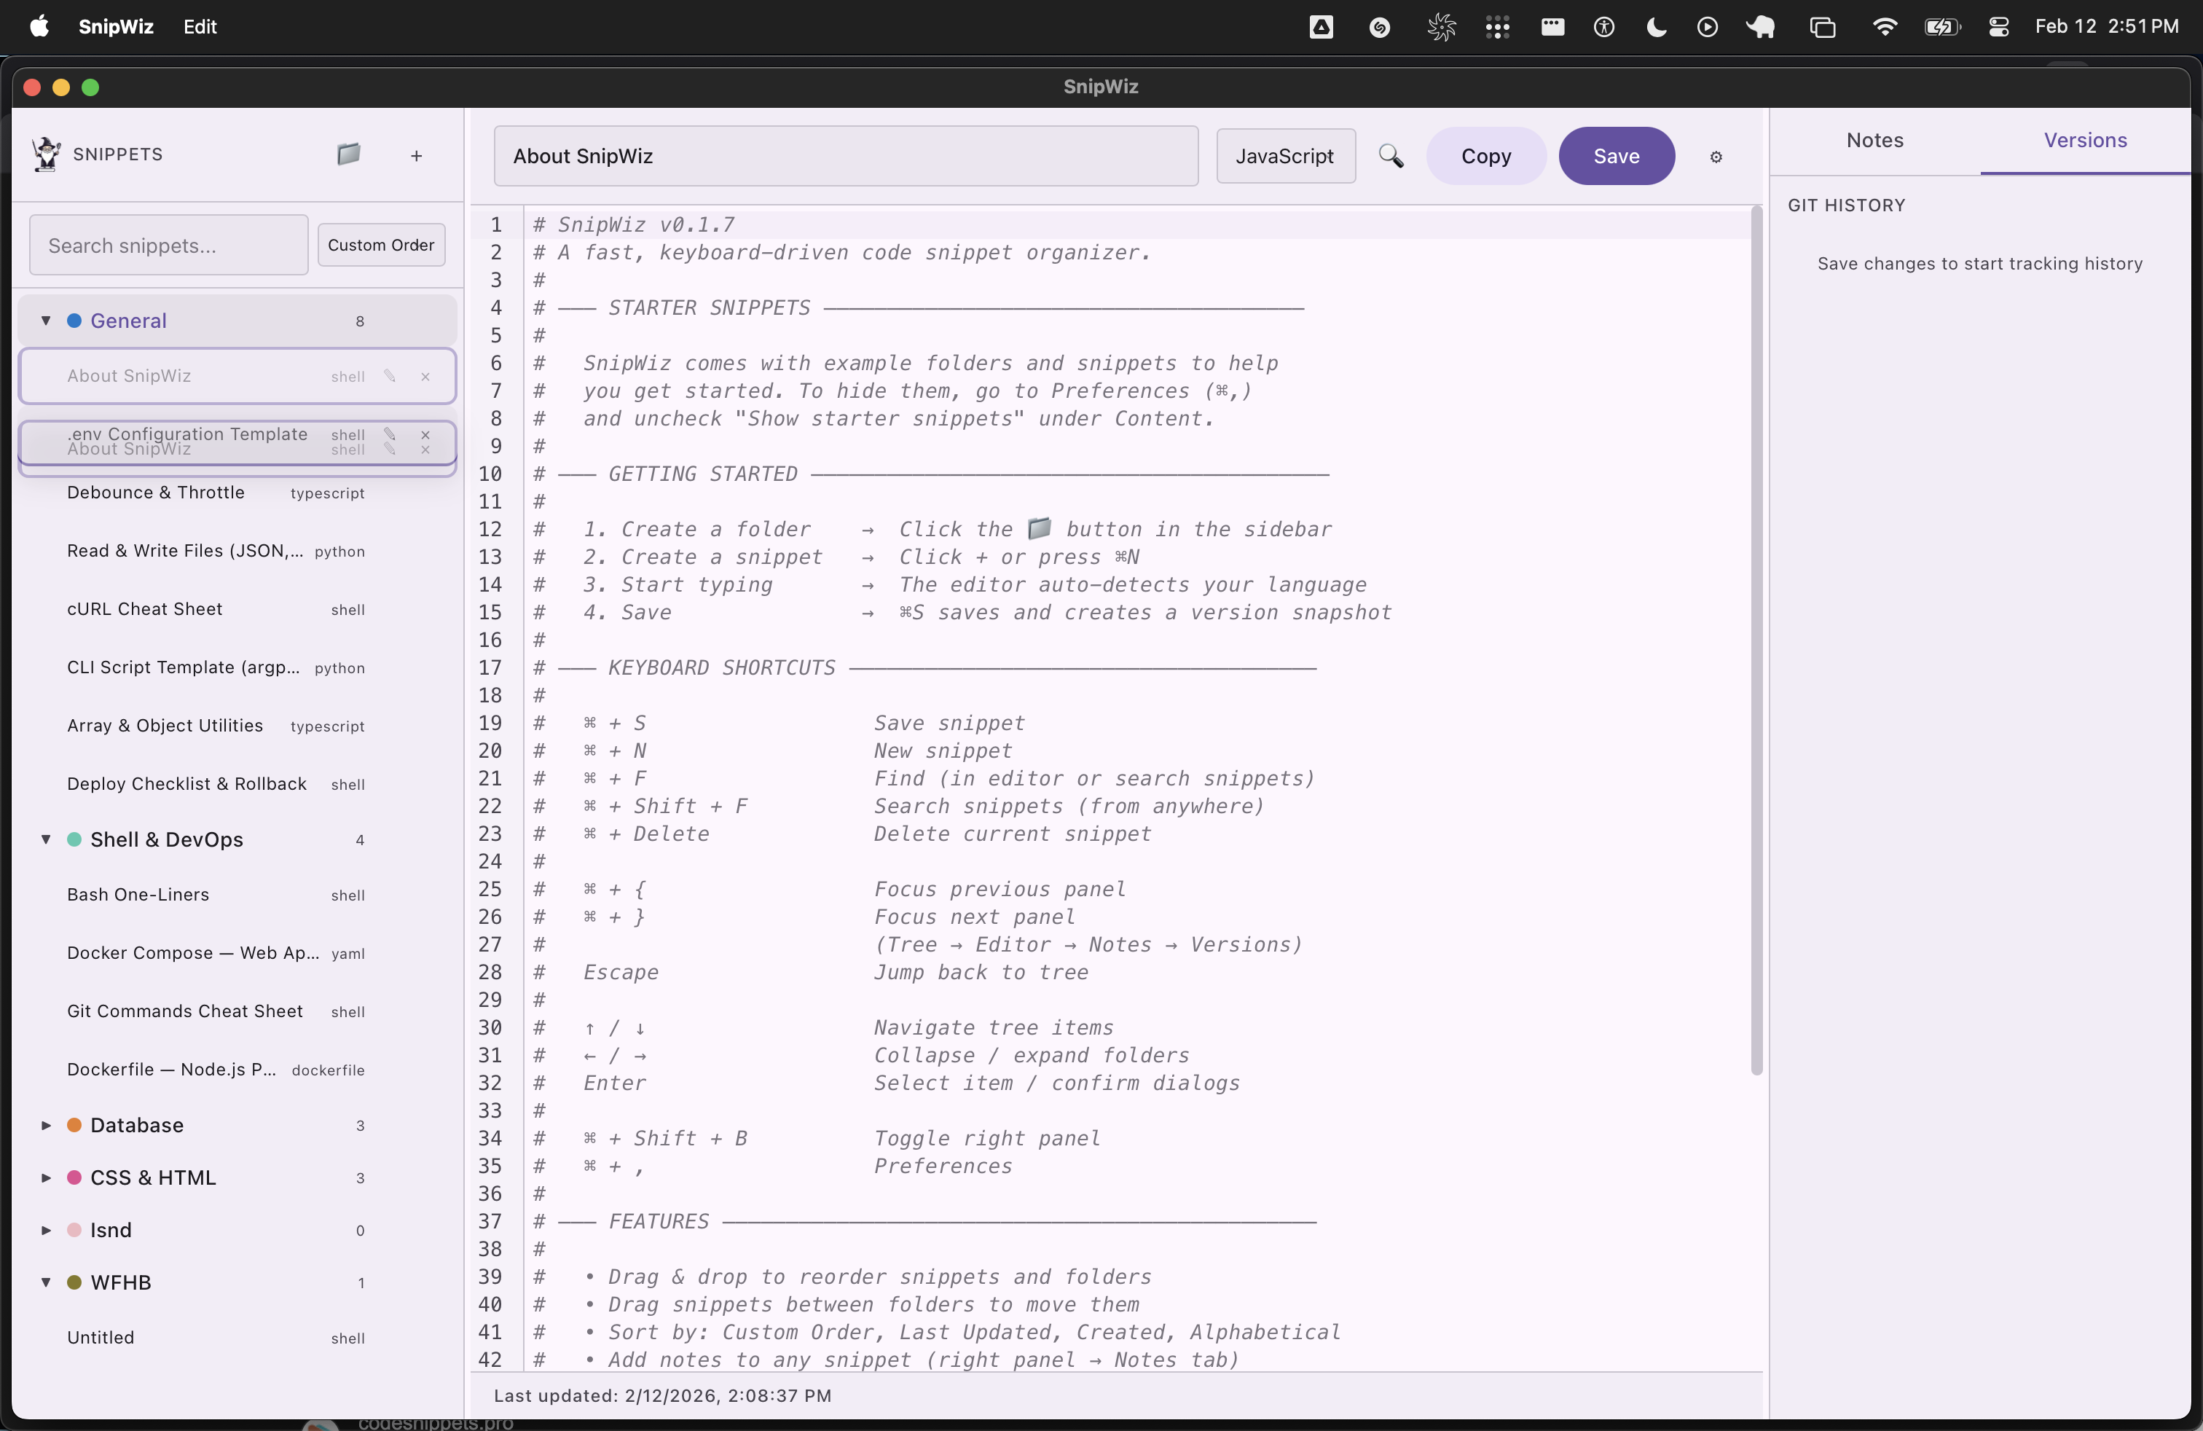
Task: Open Control Center from the menu bar
Action: pos(1998,27)
